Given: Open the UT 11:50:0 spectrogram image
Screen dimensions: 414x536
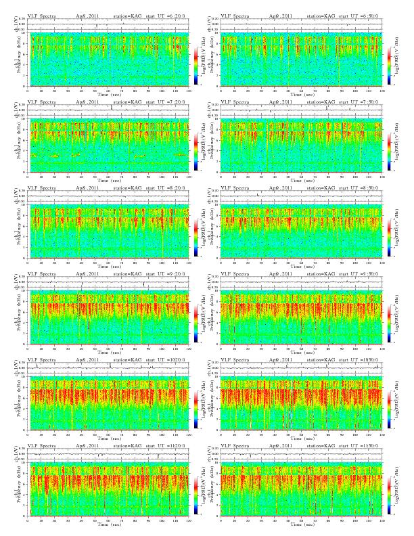Looking at the screenshot, I should 301,489.
